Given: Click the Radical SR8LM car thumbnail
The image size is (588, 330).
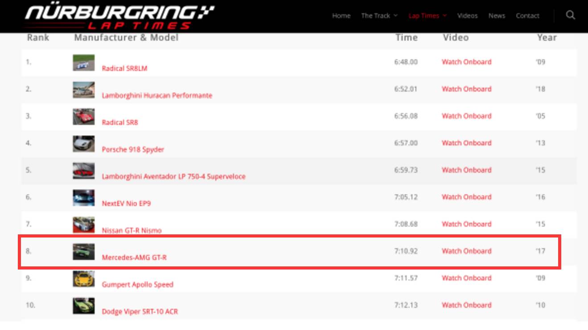Looking at the screenshot, I should (x=84, y=63).
